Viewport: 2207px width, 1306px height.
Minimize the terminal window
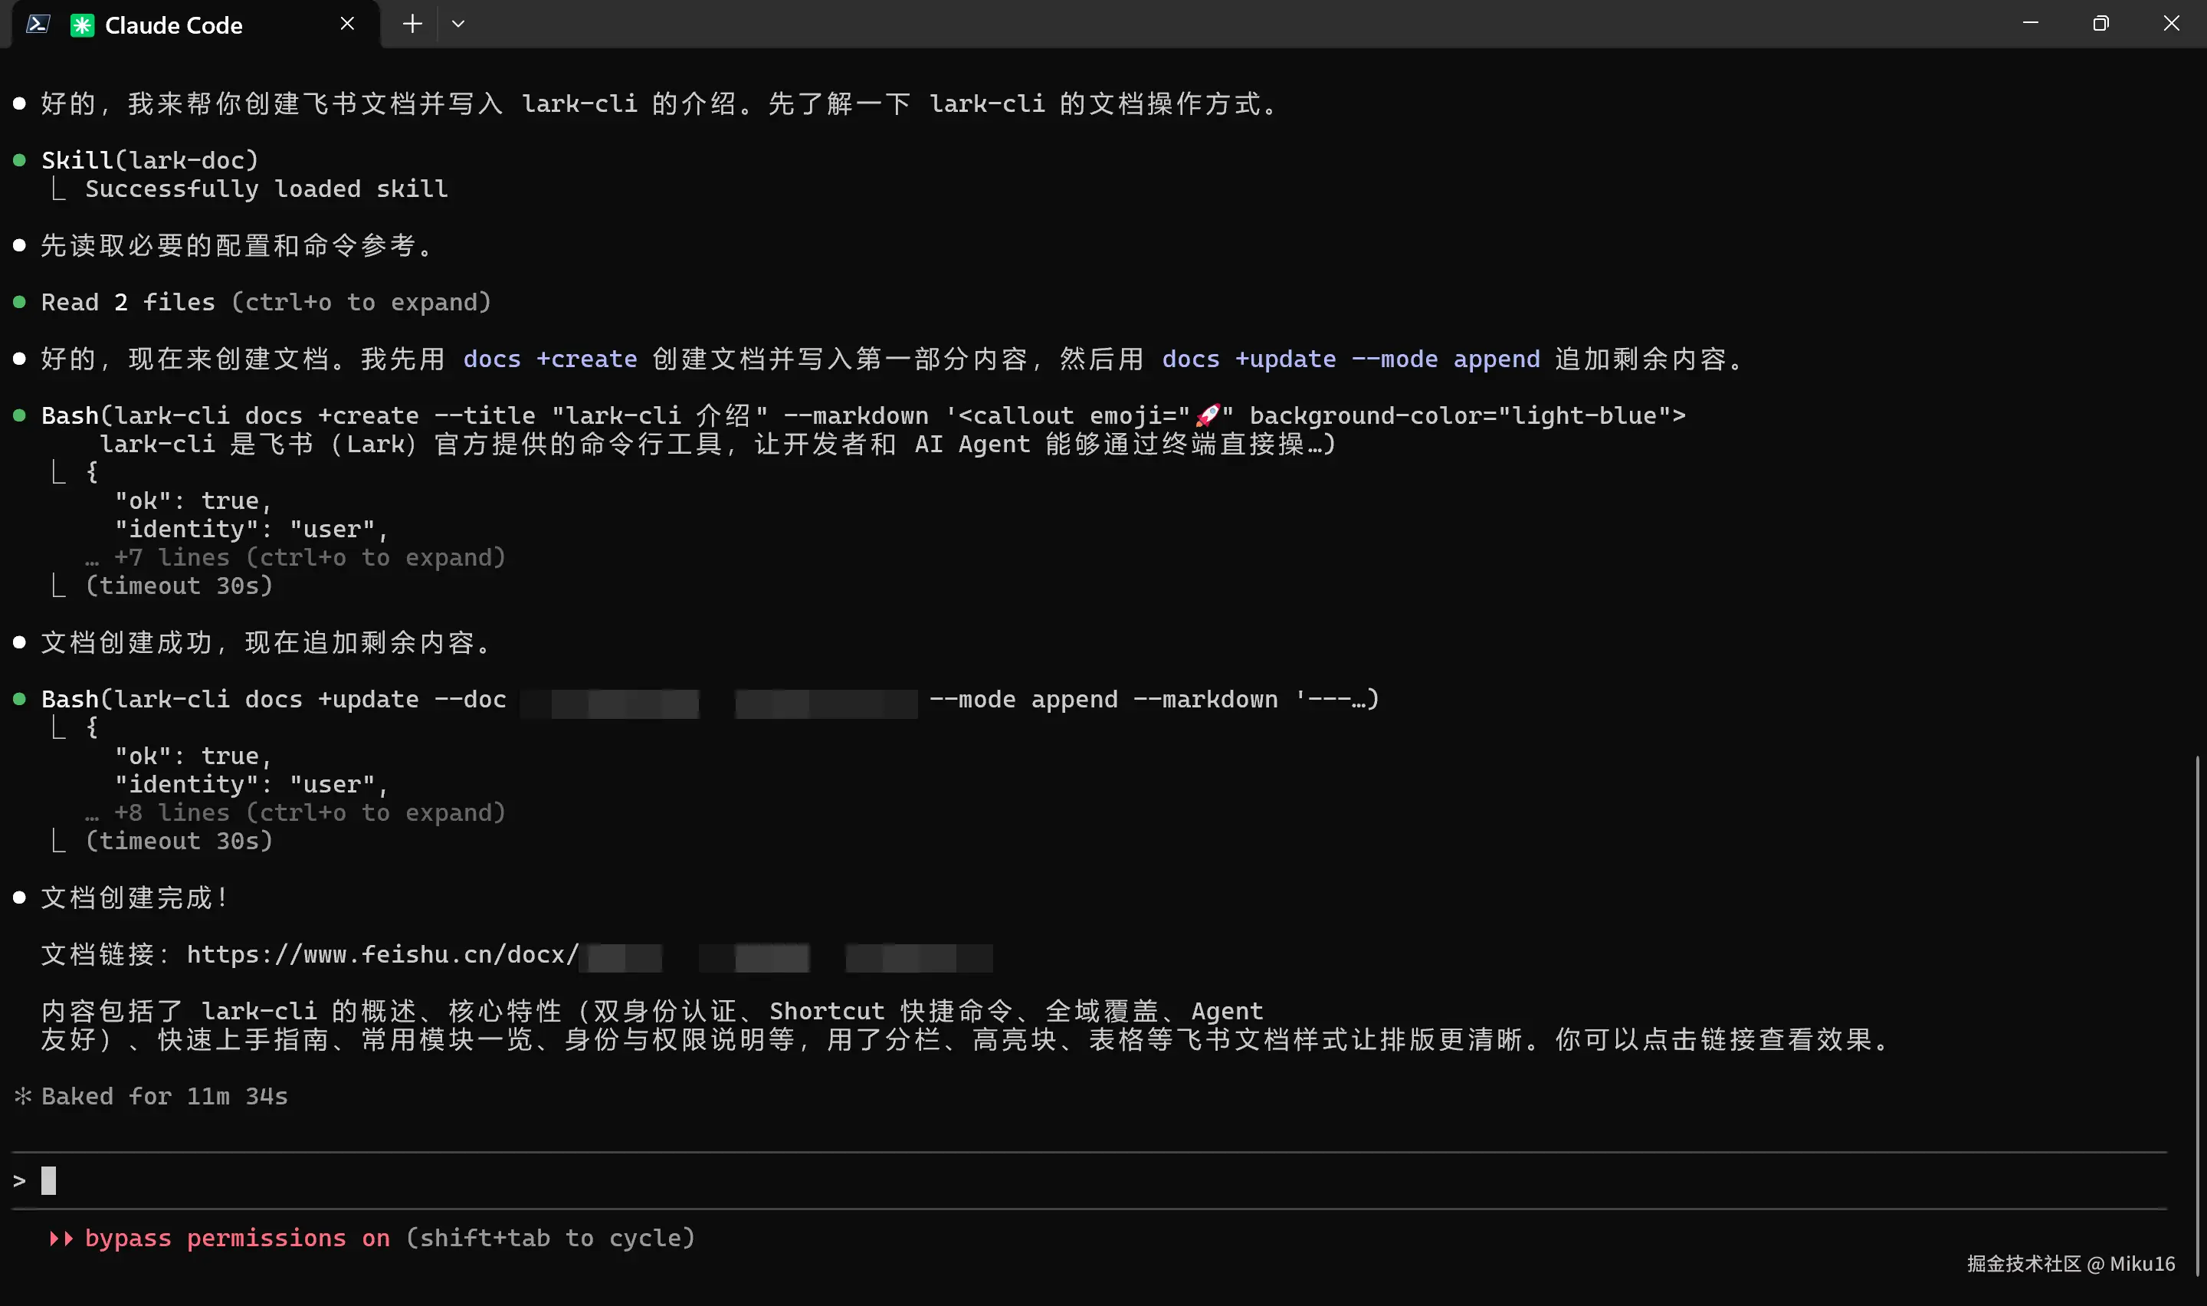[x=2030, y=24]
